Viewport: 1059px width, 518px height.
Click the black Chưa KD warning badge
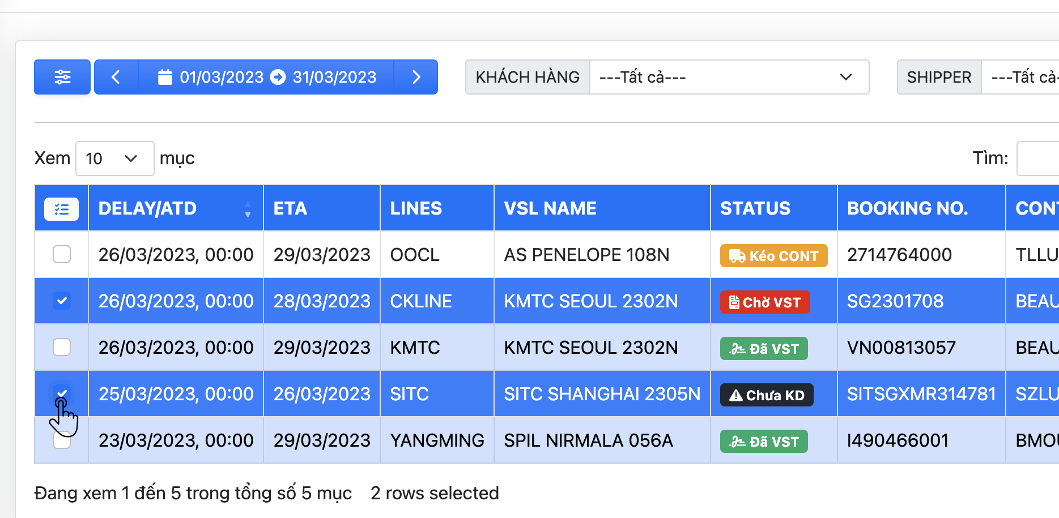point(766,395)
